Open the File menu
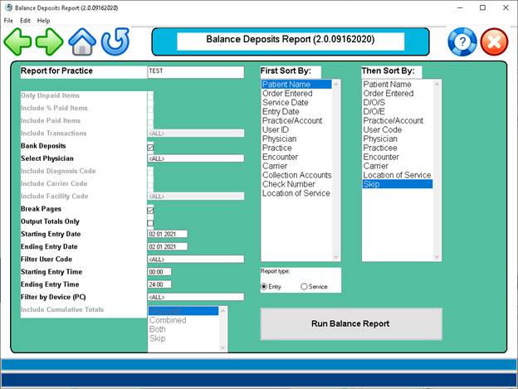Viewport: 518px width, 389px height. 8,20
